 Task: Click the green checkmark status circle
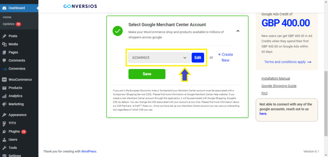118,31
